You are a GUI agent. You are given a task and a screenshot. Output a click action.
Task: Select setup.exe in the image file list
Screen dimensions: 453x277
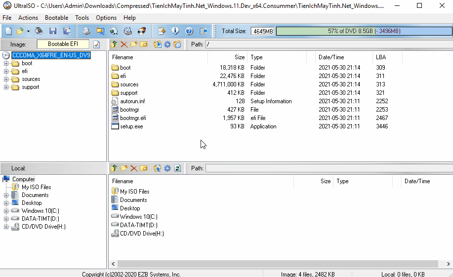pyautogui.click(x=131, y=126)
